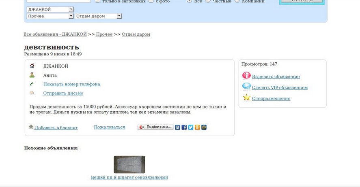Click the search text input field
360x187 pixels.
[59, 1]
